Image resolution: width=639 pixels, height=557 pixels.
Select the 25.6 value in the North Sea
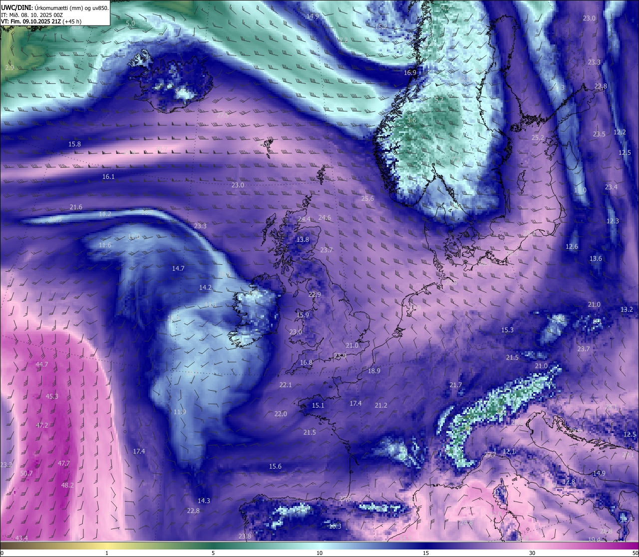tap(367, 198)
